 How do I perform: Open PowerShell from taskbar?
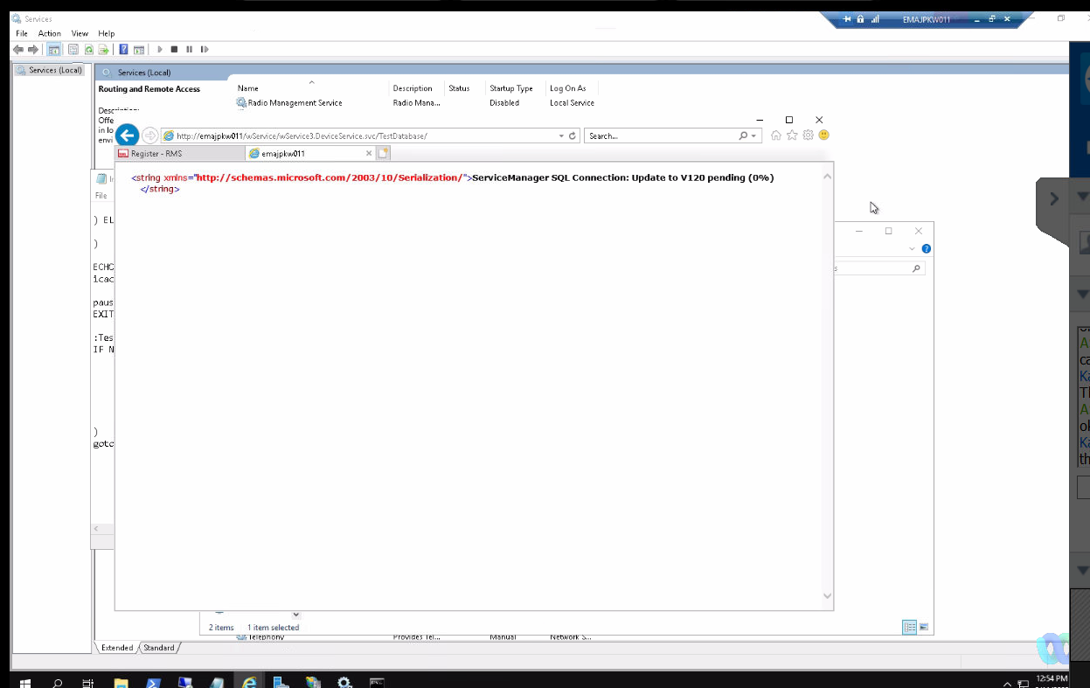[x=152, y=683]
